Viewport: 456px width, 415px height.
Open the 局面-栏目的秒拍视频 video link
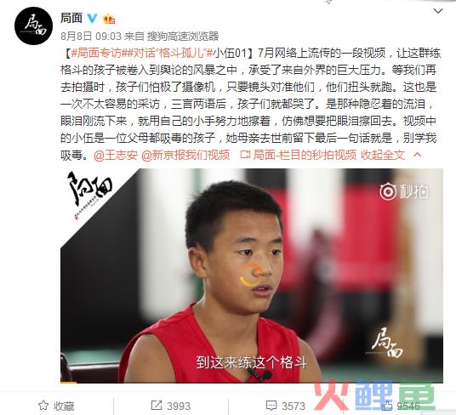[299, 155]
